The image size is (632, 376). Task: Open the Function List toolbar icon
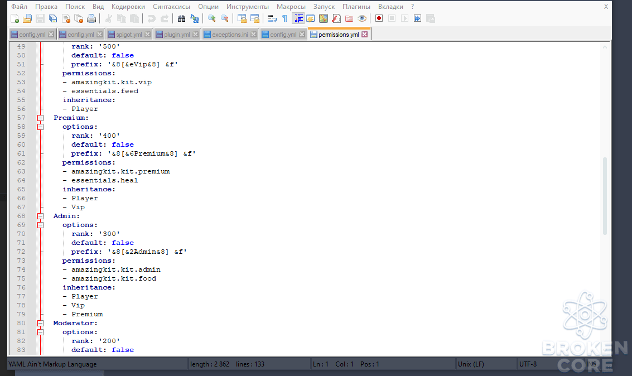[x=336, y=18]
